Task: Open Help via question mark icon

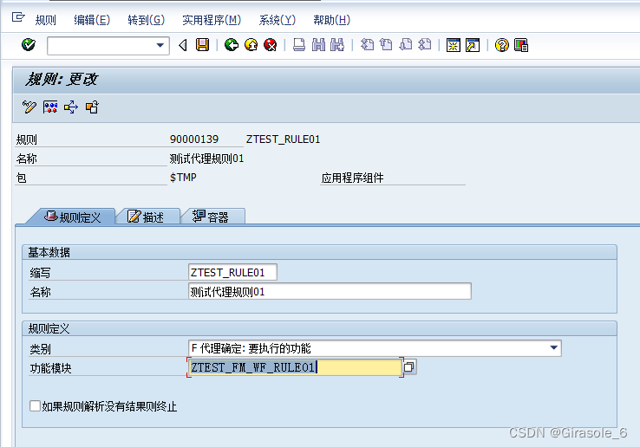Action: pos(501,45)
